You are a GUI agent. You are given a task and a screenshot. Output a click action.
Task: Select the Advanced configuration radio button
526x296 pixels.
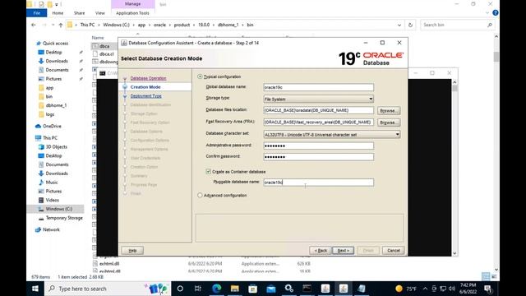[x=200, y=196]
